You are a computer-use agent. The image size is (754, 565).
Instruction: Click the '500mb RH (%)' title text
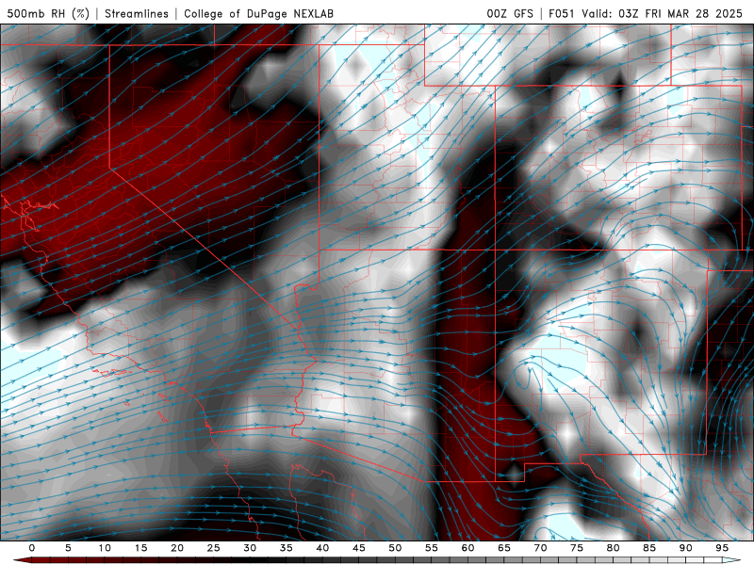point(48,13)
